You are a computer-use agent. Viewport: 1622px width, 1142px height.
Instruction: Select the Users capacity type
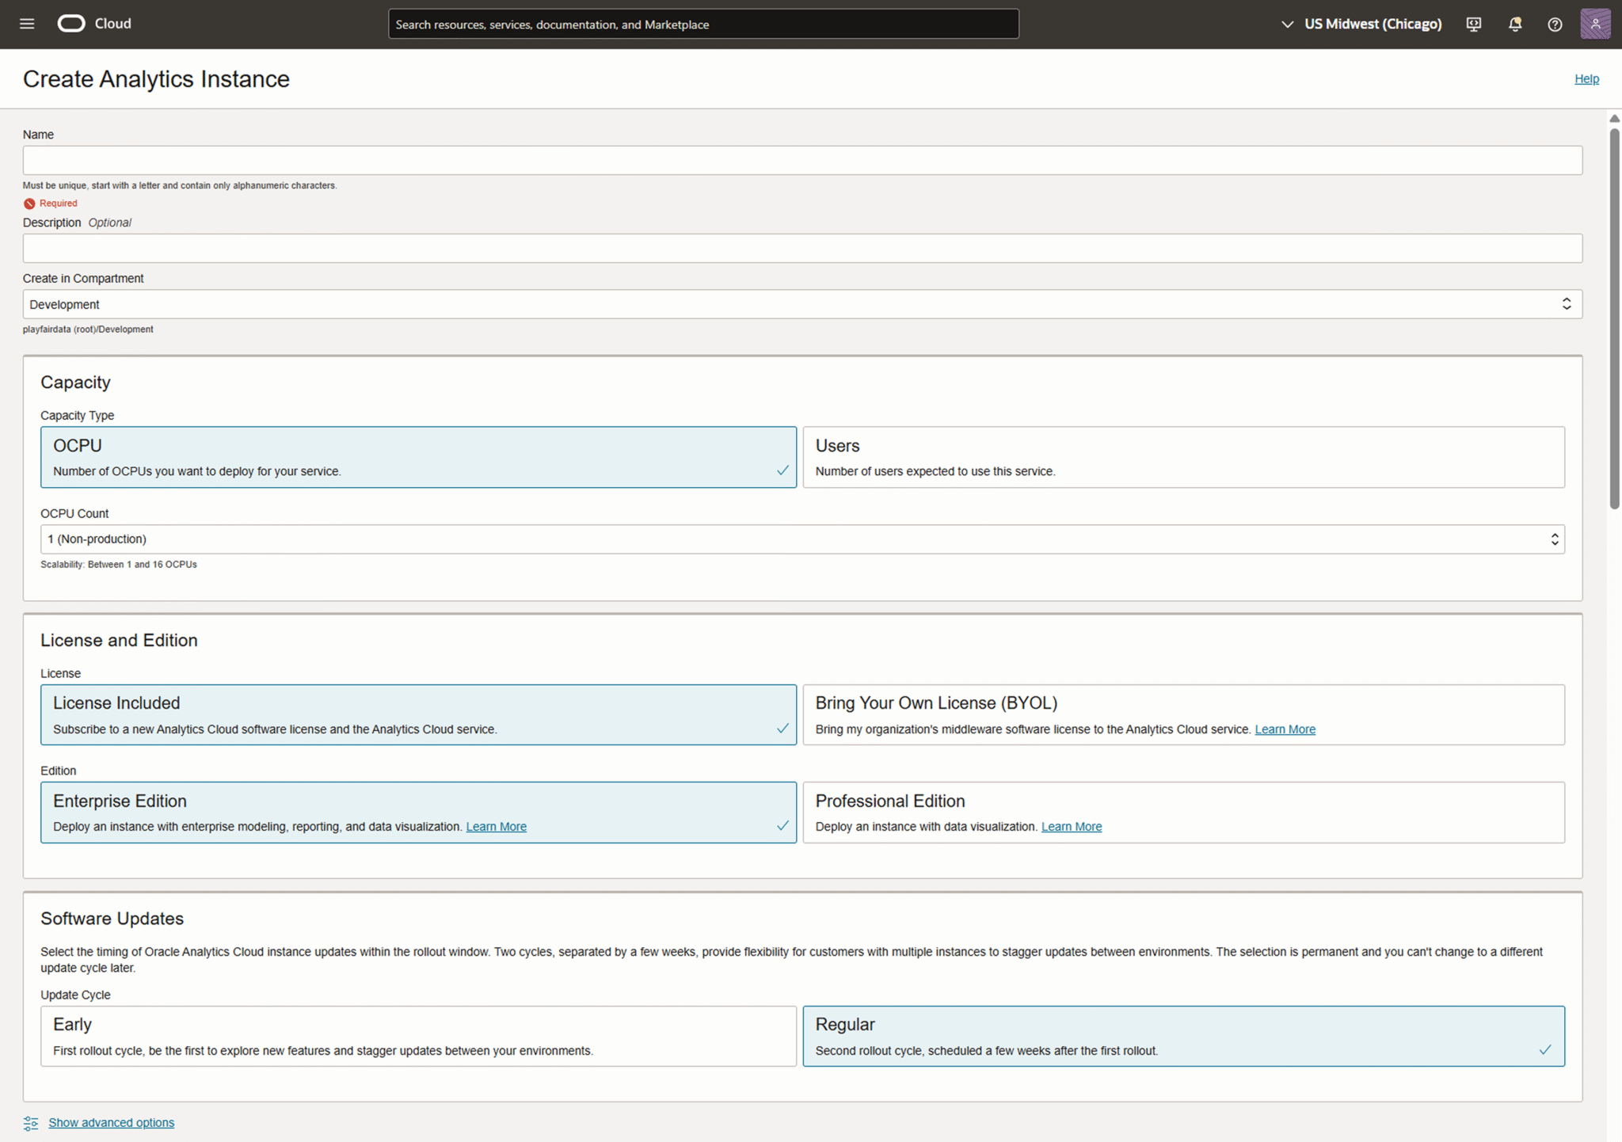(1183, 457)
